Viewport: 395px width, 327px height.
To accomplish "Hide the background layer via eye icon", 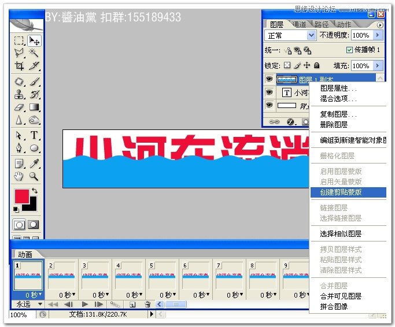I will pyautogui.click(x=269, y=105).
